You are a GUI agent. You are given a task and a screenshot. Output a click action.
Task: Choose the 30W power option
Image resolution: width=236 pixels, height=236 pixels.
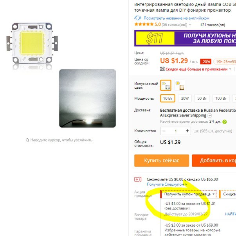[x=185, y=98]
